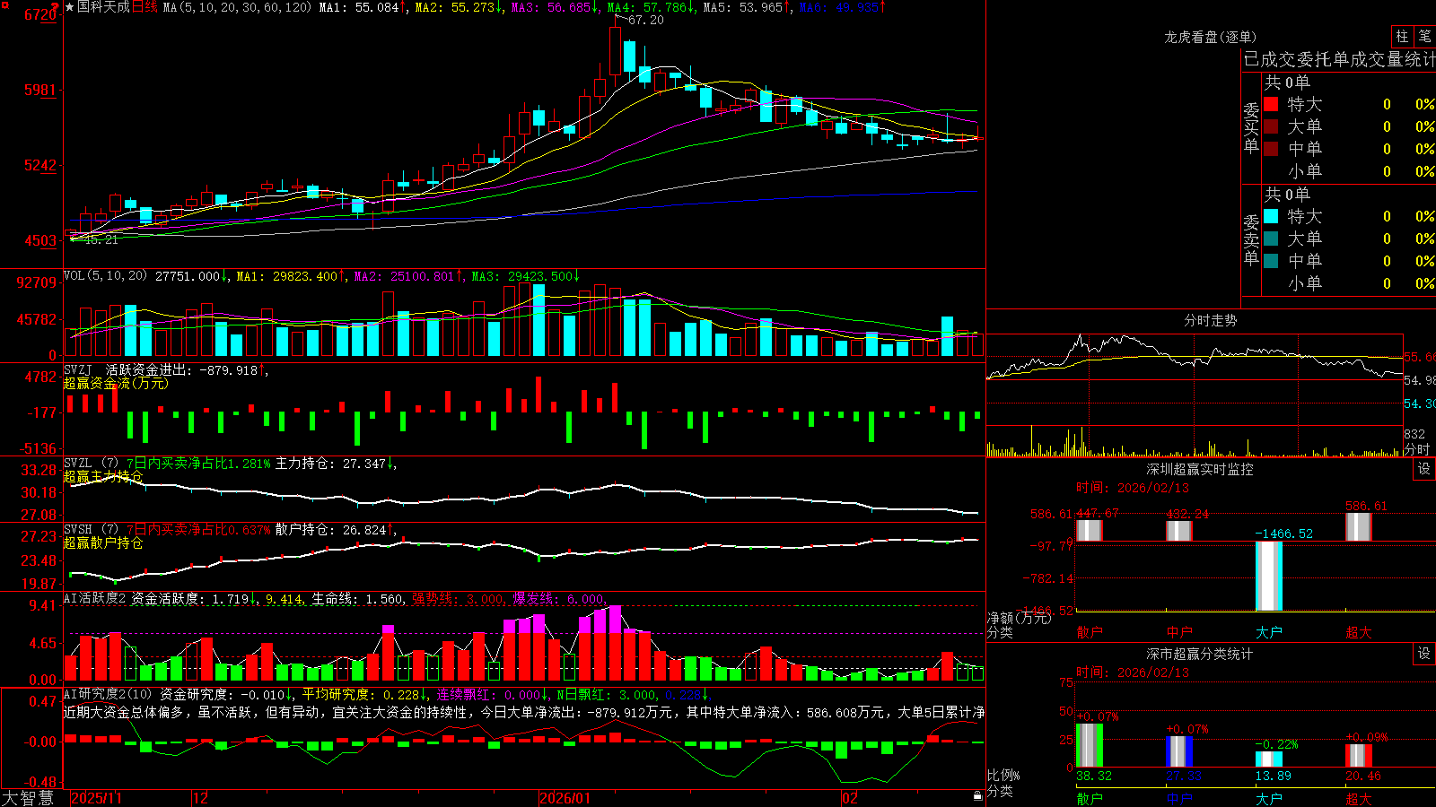Switch to 笔 (tick) view in 龙虎看盘
The image size is (1436, 807).
point(1424,36)
